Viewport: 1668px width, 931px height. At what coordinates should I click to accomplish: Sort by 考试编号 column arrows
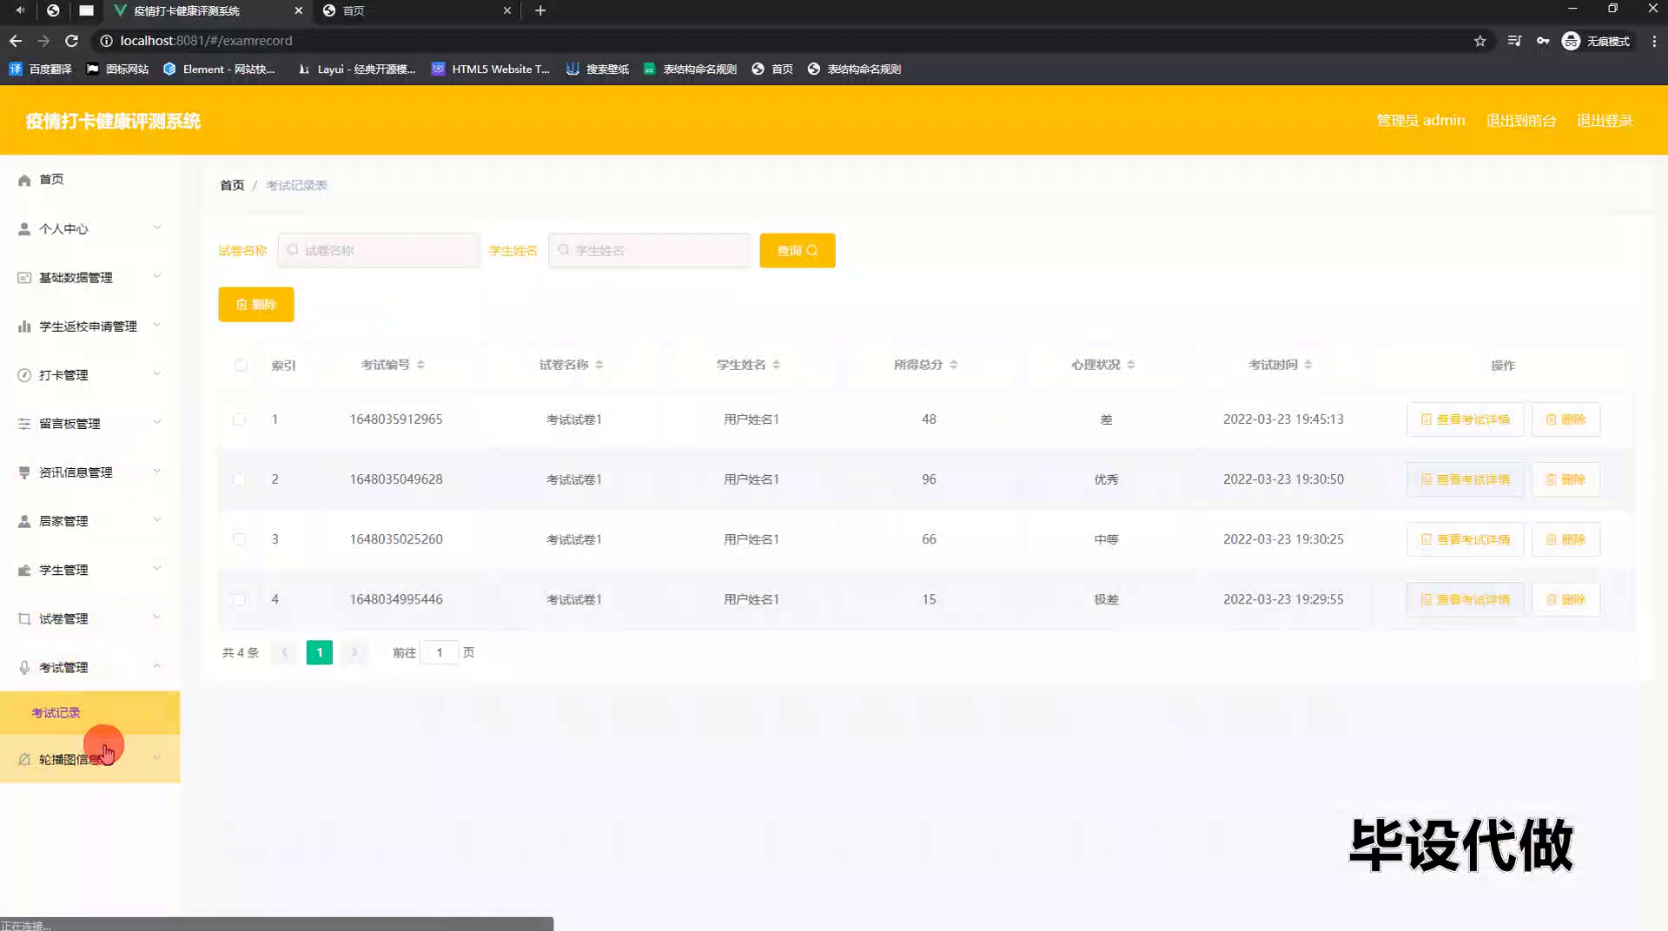(420, 365)
